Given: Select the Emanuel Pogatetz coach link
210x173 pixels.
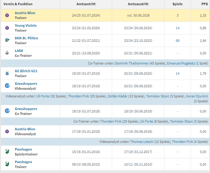Looking at the screenshot, I should click(182, 63).
